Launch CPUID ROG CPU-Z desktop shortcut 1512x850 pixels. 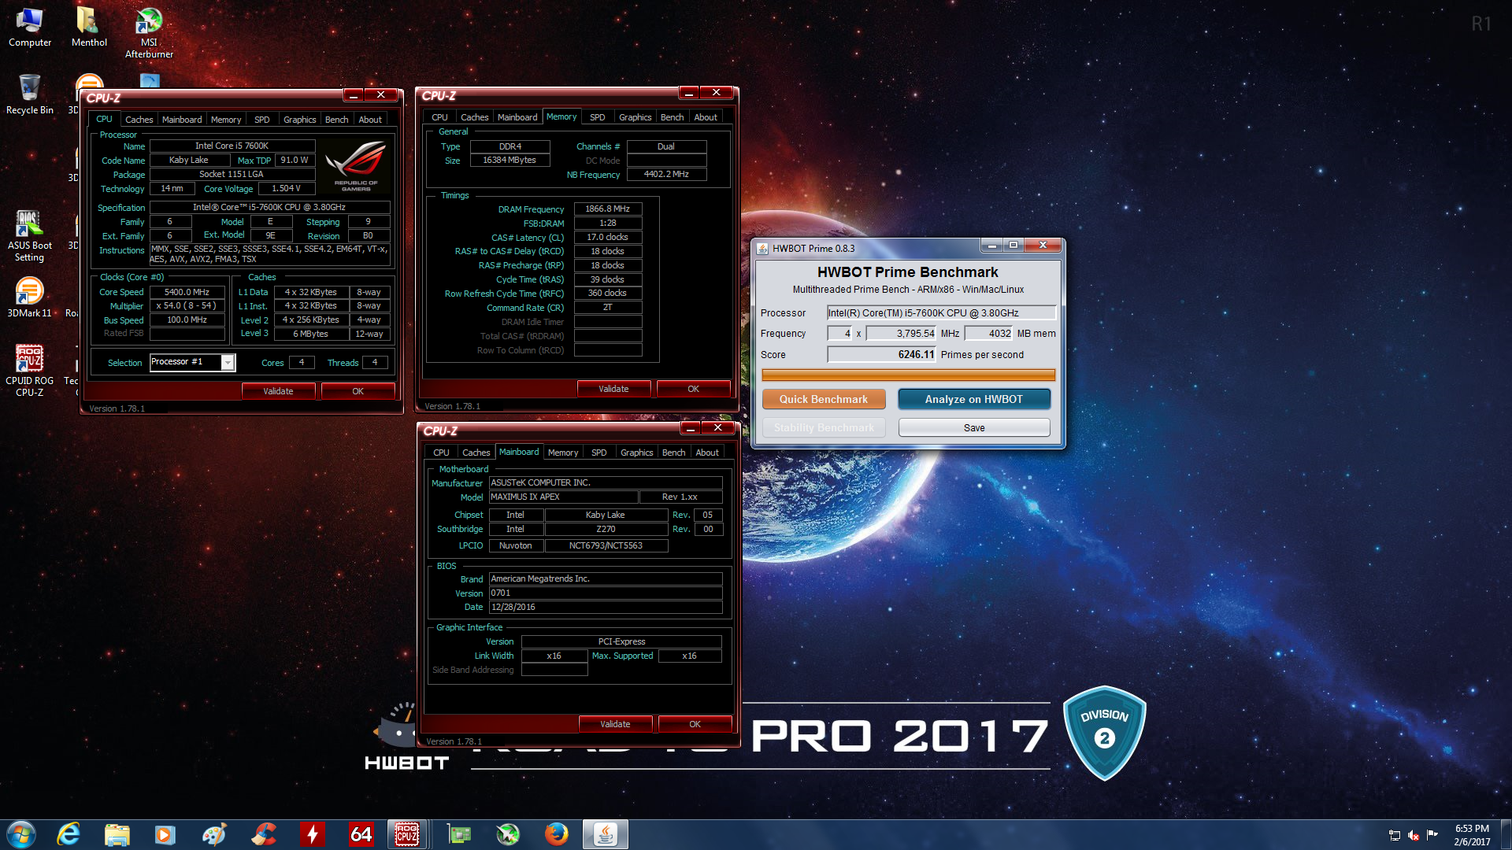[x=30, y=370]
